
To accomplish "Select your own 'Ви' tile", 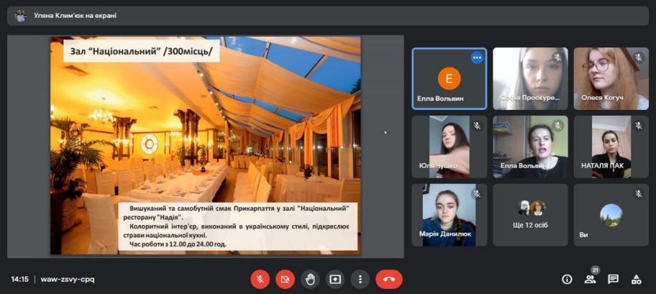I will (611, 215).
